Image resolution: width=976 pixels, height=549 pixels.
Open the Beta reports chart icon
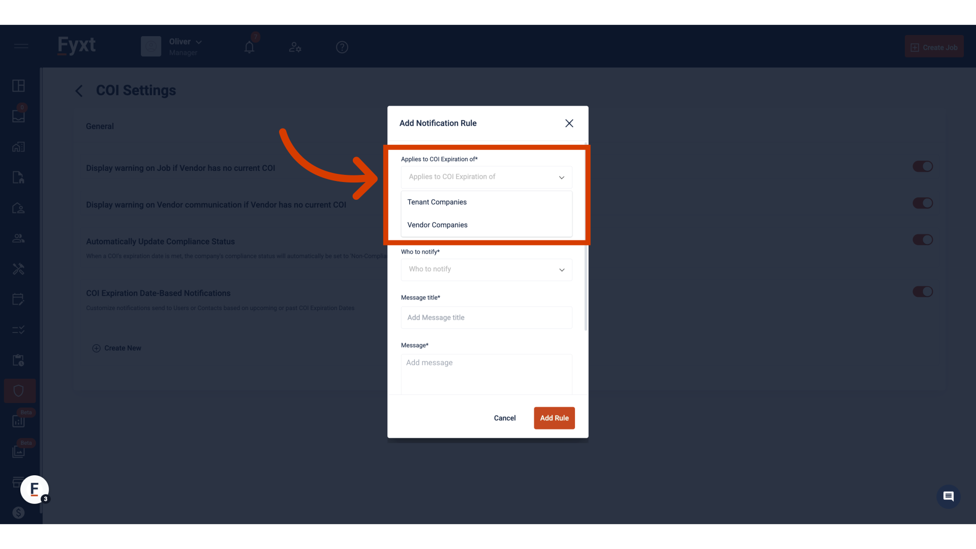(x=19, y=421)
